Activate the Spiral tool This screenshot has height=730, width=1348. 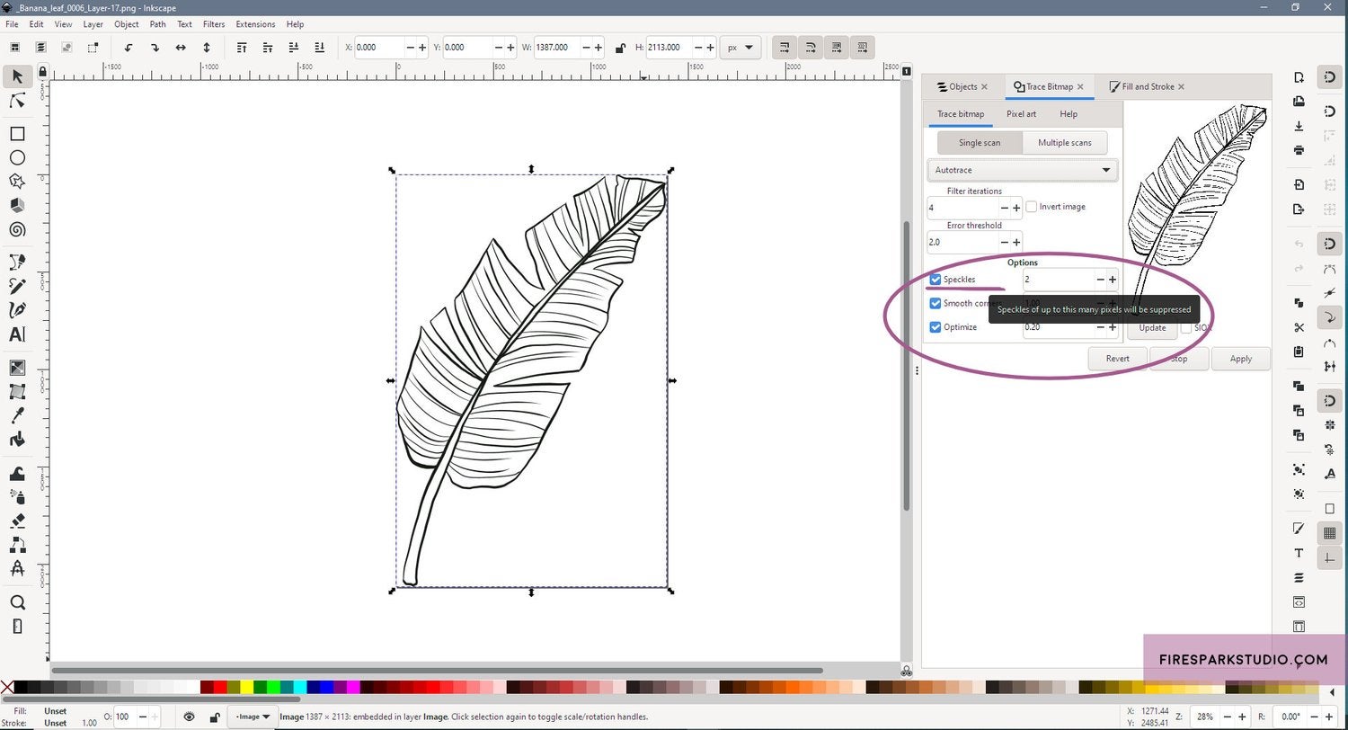[x=16, y=230]
